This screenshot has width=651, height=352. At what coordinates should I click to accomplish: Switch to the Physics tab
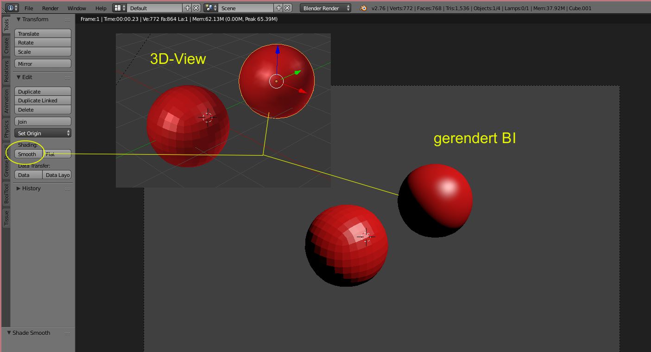tap(6, 130)
